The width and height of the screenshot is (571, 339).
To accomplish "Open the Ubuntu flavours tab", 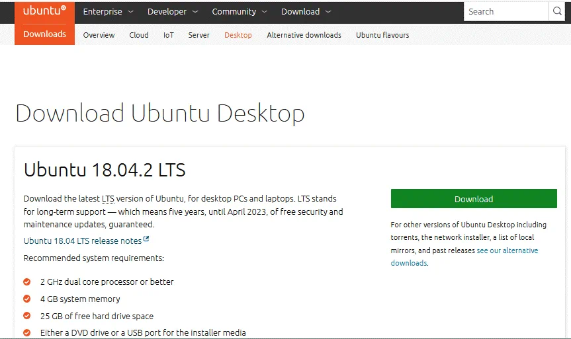I will 382,35.
